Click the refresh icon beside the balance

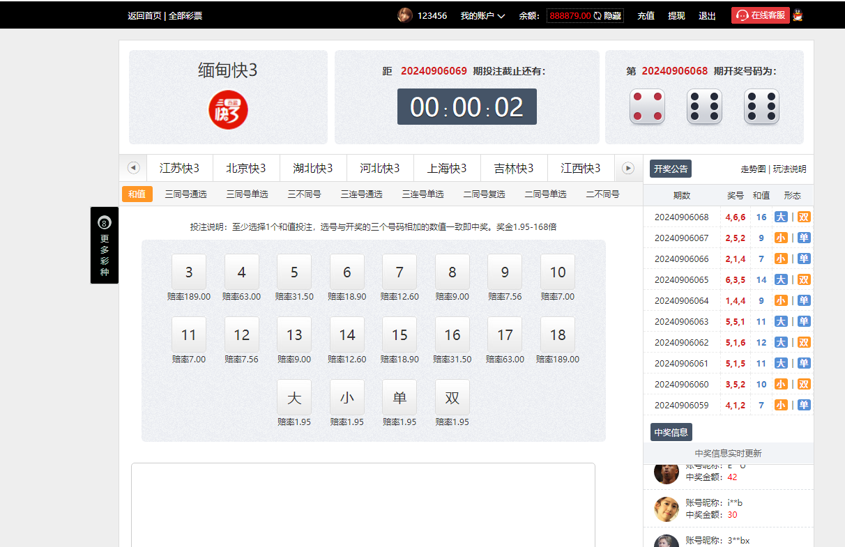pyautogui.click(x=597, y=15)
